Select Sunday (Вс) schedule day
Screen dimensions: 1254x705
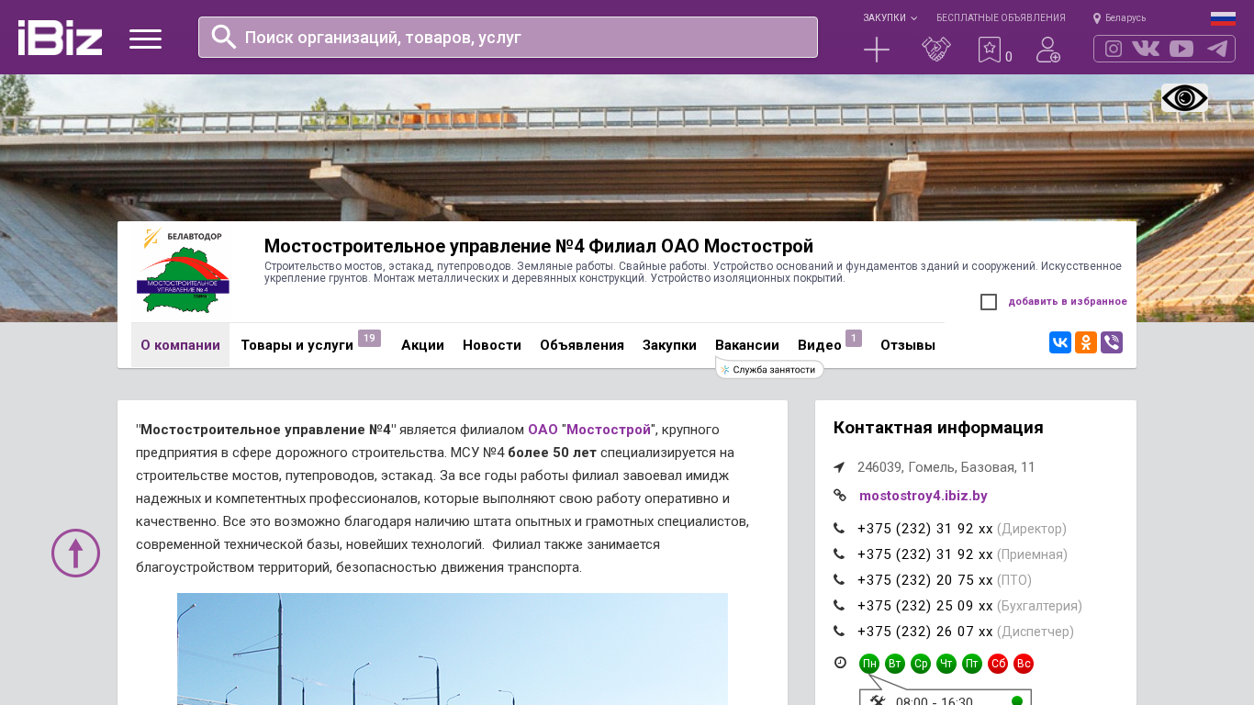(x=1024, y=664)
